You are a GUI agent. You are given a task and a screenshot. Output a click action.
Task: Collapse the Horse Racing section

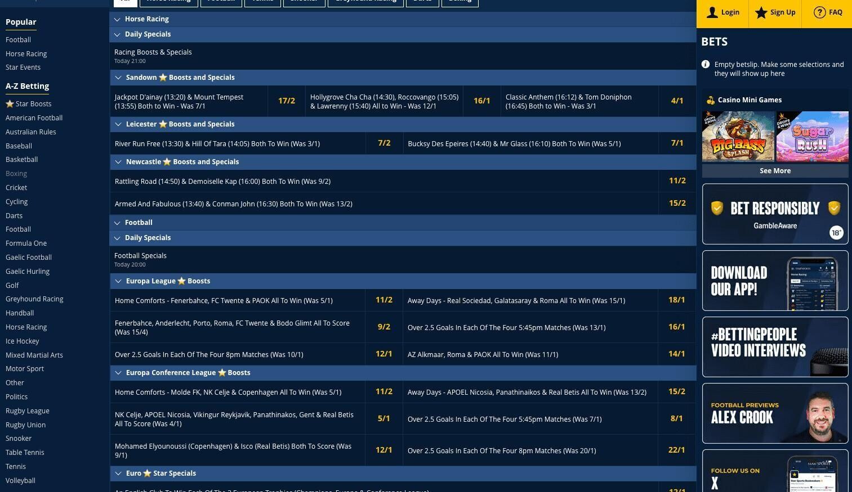(x=117, y=19)
